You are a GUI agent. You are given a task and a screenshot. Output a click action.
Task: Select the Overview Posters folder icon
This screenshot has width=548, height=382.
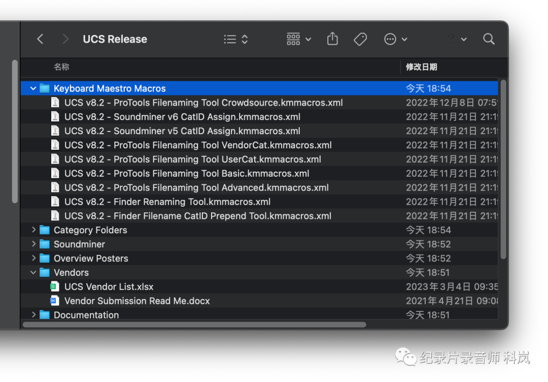coord(44,258)
